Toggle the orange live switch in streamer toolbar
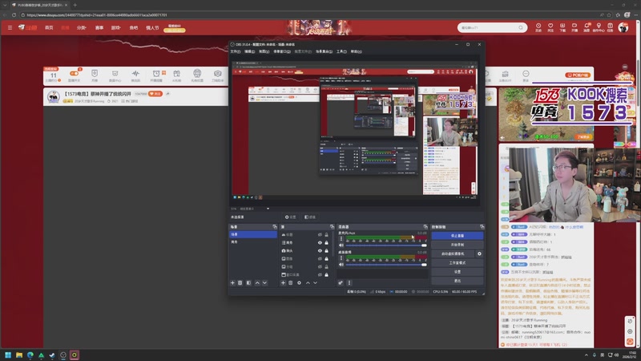The image size is (641, 361). point(74,74)
